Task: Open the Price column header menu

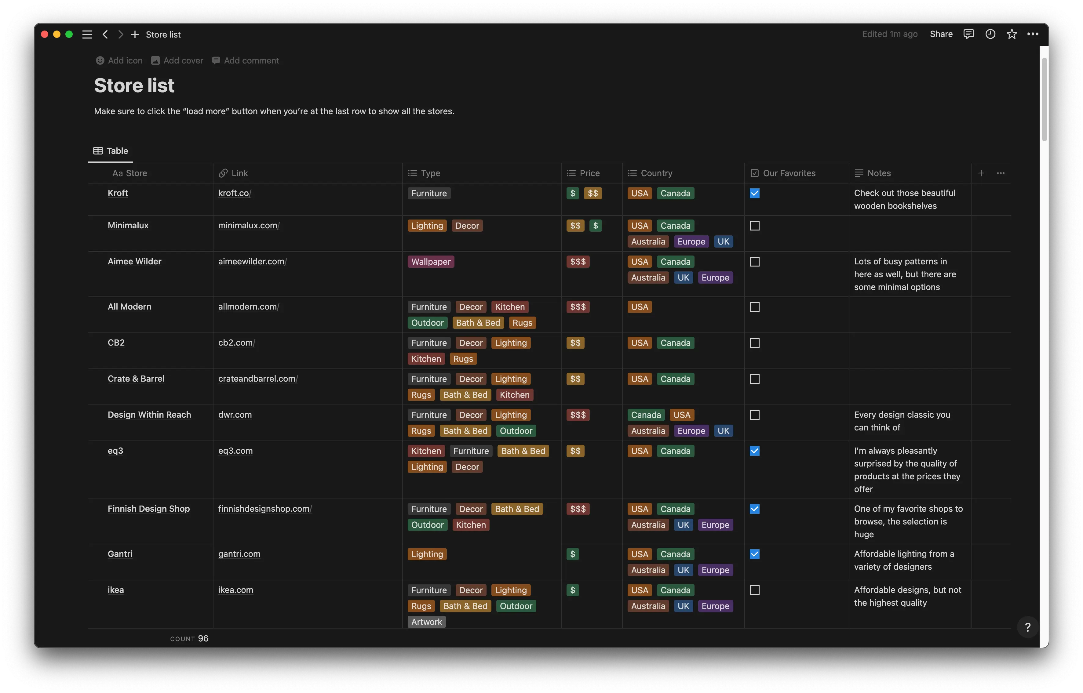Action: [x=592, y=173]
